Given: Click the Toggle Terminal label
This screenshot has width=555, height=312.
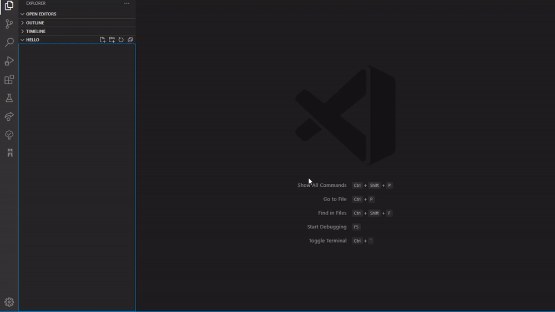Looking at the screenshot, I should (x=327, y=241).
